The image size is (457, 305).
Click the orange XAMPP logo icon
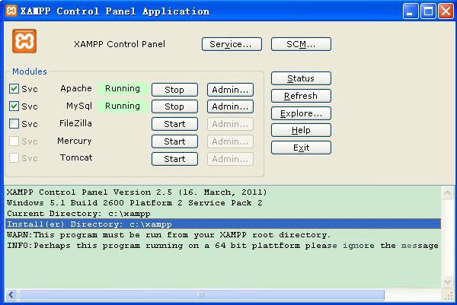click(x=24, y=41)
